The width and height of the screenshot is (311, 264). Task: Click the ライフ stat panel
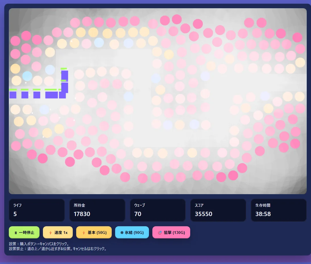coord(37,210)
